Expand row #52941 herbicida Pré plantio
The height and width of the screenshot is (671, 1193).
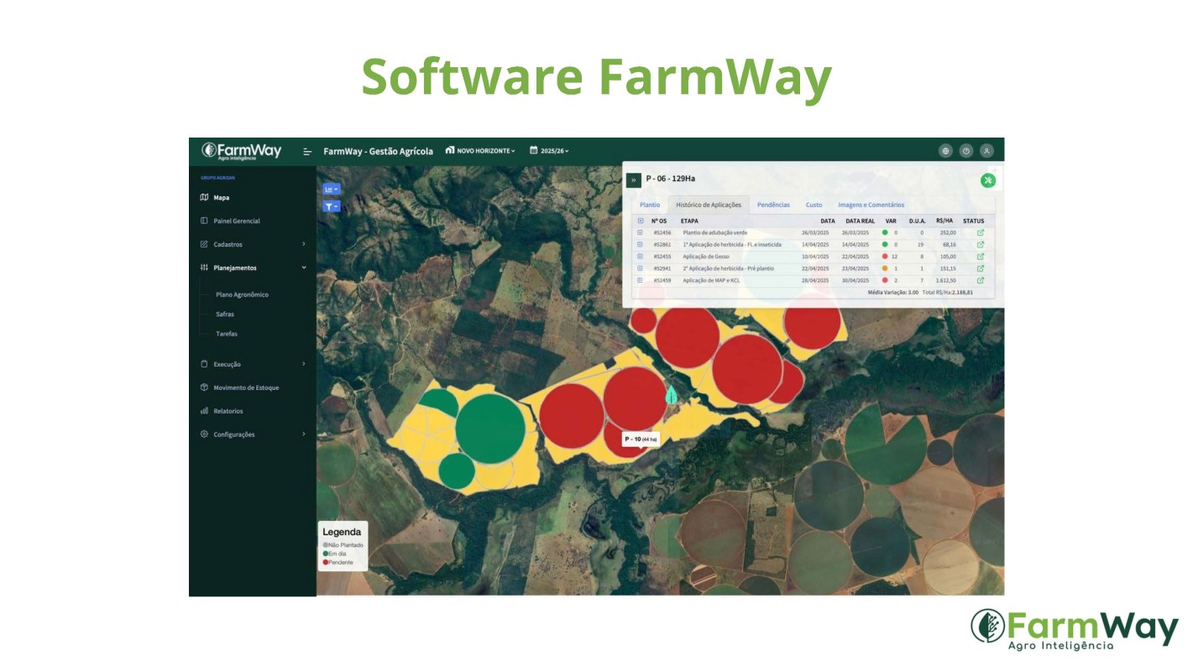tap(640, 268)
